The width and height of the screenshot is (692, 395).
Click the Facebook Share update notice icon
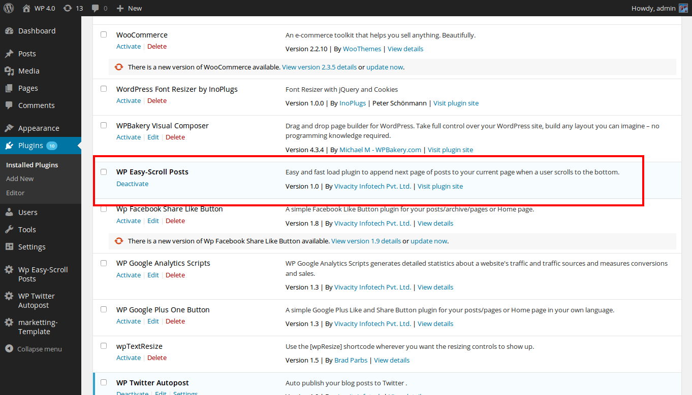point(119,241)
